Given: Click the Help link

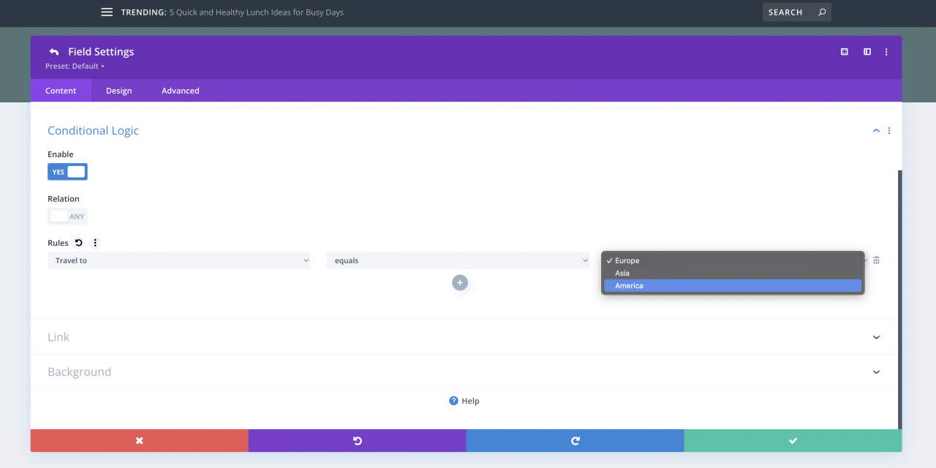Looking at the screenshot, I should [x=465, y=401].
